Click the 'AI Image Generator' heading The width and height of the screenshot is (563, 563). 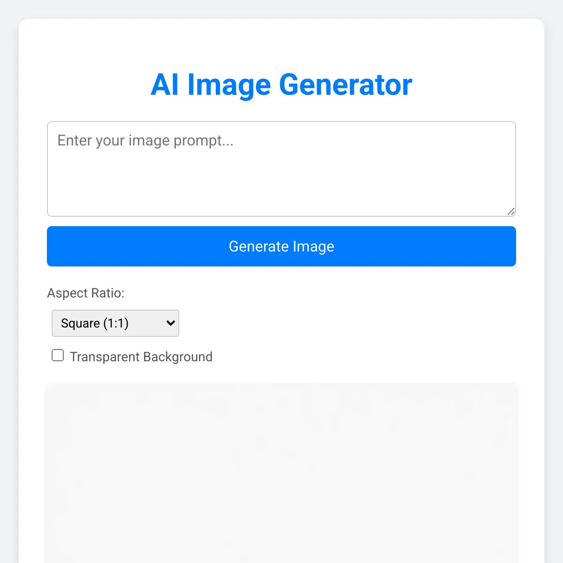pyautogui.click(x=281, y=85)
